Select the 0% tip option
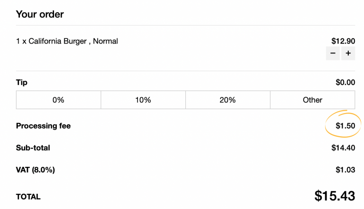Image resolution: width=364 pixels, height=209 pixels. pos(58,100)
